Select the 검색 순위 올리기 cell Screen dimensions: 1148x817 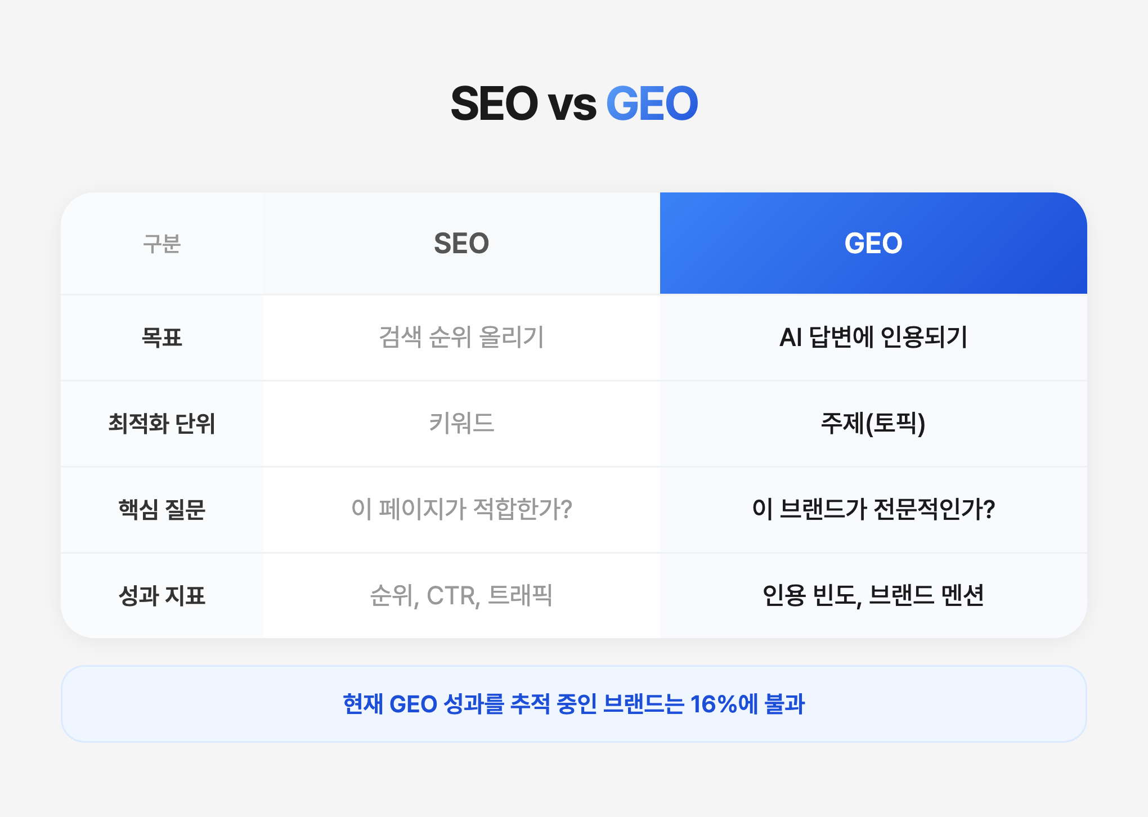(461, 338)
